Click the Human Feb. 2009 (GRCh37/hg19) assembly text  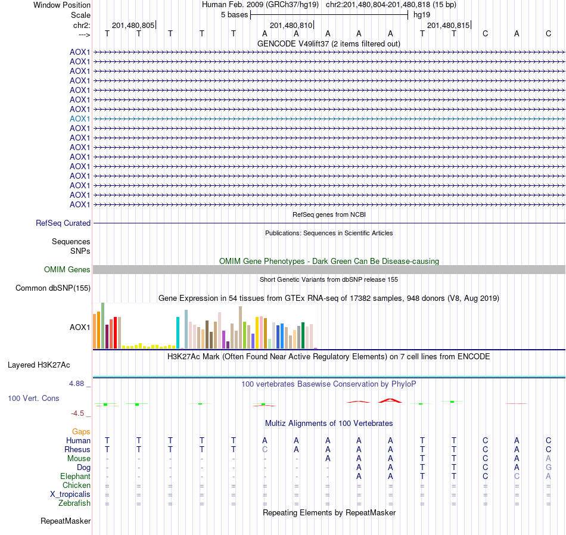coord(260,5)
